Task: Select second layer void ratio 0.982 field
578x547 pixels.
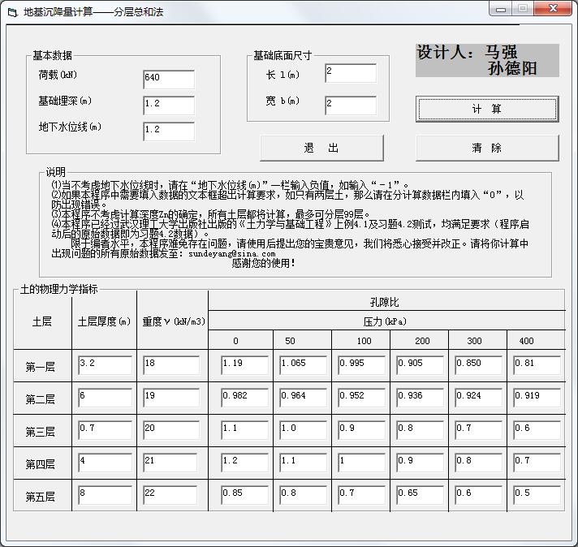Action: (245, 398)
